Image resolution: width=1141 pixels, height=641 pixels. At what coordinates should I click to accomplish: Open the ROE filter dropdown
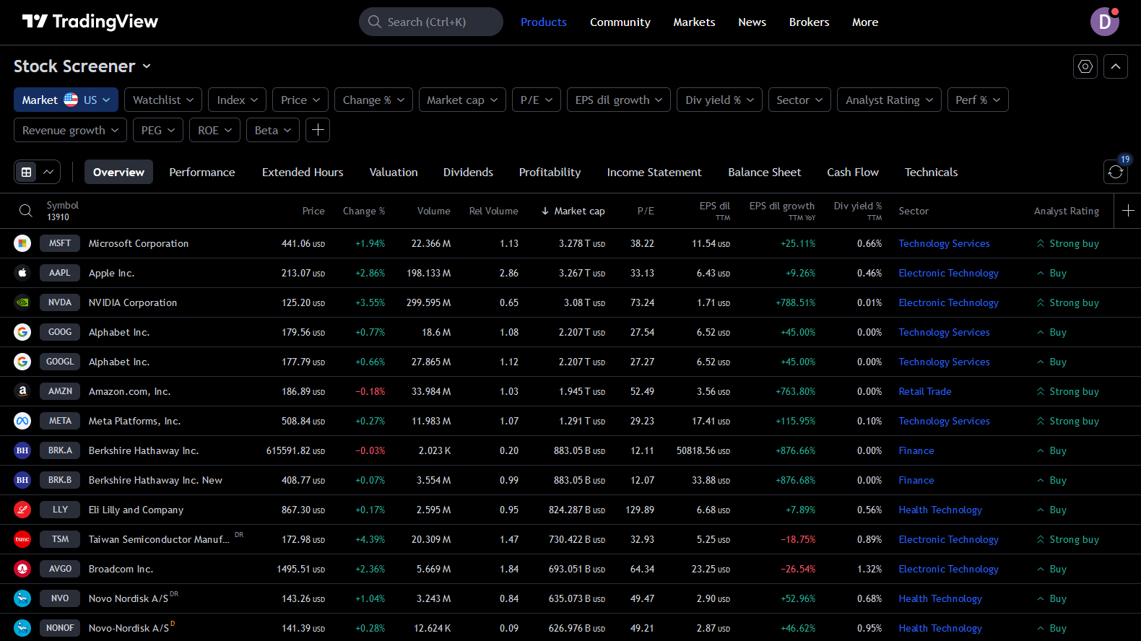214,130
